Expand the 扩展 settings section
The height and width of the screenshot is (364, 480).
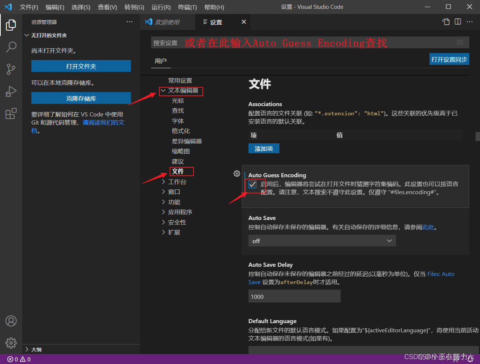pyautogui.click(x=163, y=232)
